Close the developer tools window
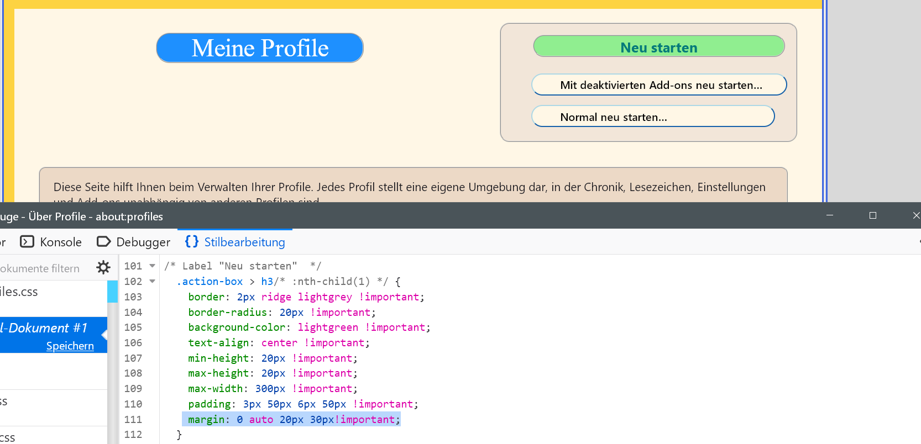Image resolution: width=921 pixels, height=444 pixels. point(916,215)
